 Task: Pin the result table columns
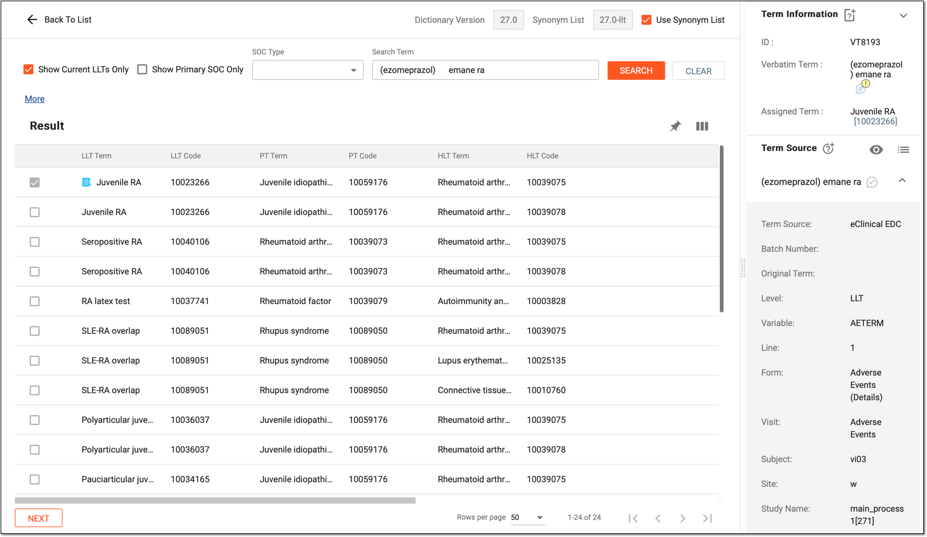tap(675, 126)
